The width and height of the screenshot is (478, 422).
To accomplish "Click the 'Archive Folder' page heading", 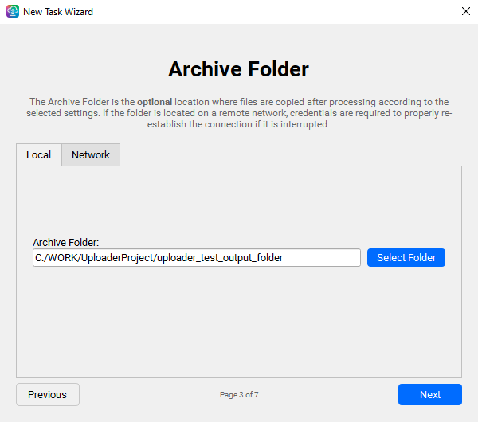I will 238,68.
